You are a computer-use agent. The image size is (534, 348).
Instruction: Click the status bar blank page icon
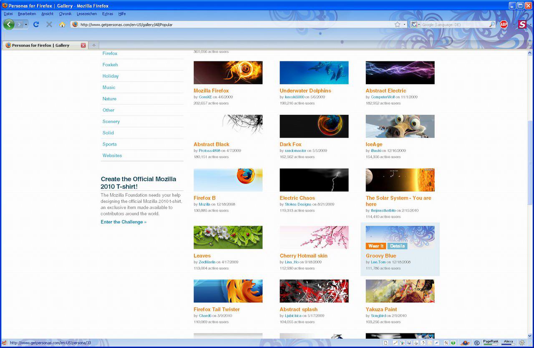coord(386,343)
